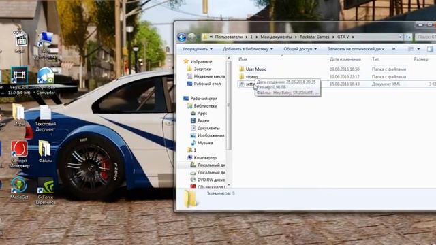Show hidden toolbar commands with the » chevron
436x245 pixels.
pyautogui.click(x=394, y=49)
